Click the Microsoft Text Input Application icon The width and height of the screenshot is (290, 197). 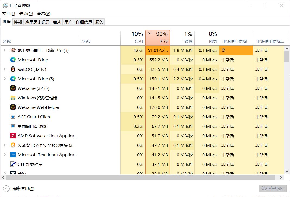[x=13, y=155]
